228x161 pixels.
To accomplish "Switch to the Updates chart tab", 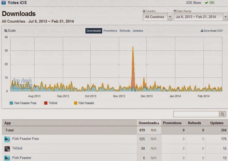I will [x=138, y=31].
